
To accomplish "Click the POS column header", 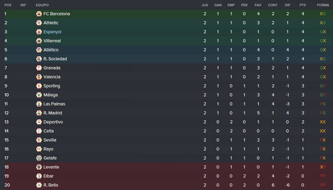I will 8,5.
